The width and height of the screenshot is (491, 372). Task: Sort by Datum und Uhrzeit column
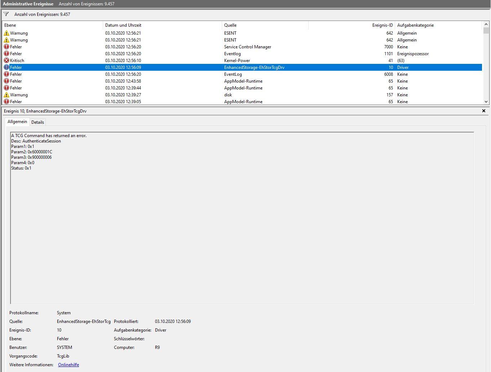162,25
